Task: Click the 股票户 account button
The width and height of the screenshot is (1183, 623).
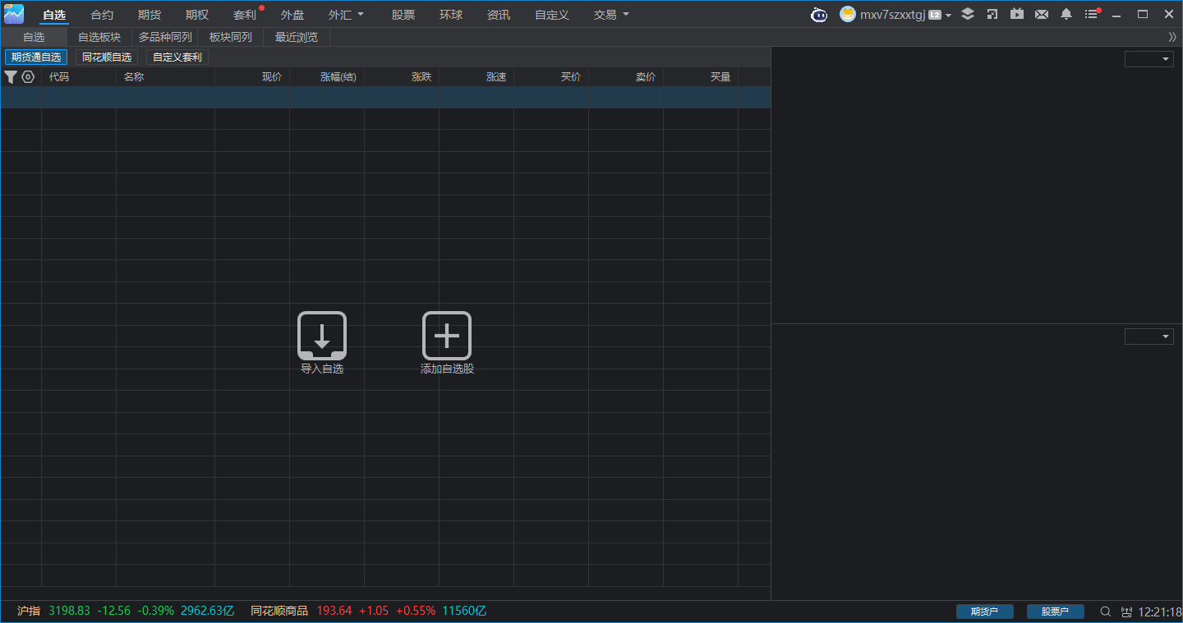Action: pos(1055,612)
